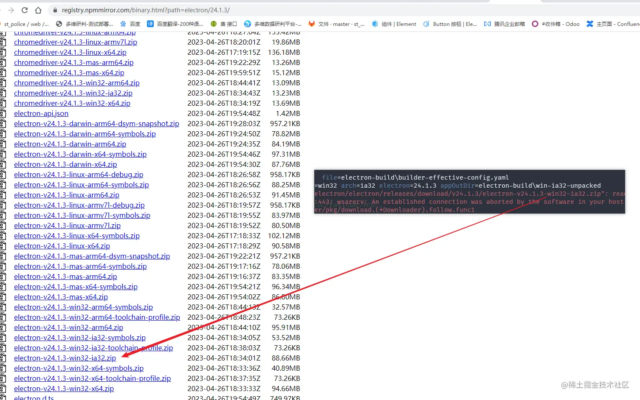Screen dimensions: 640x400
Task: Open the #收件箱 - Odoo bookmark
Action: click(x=555, y=24)
